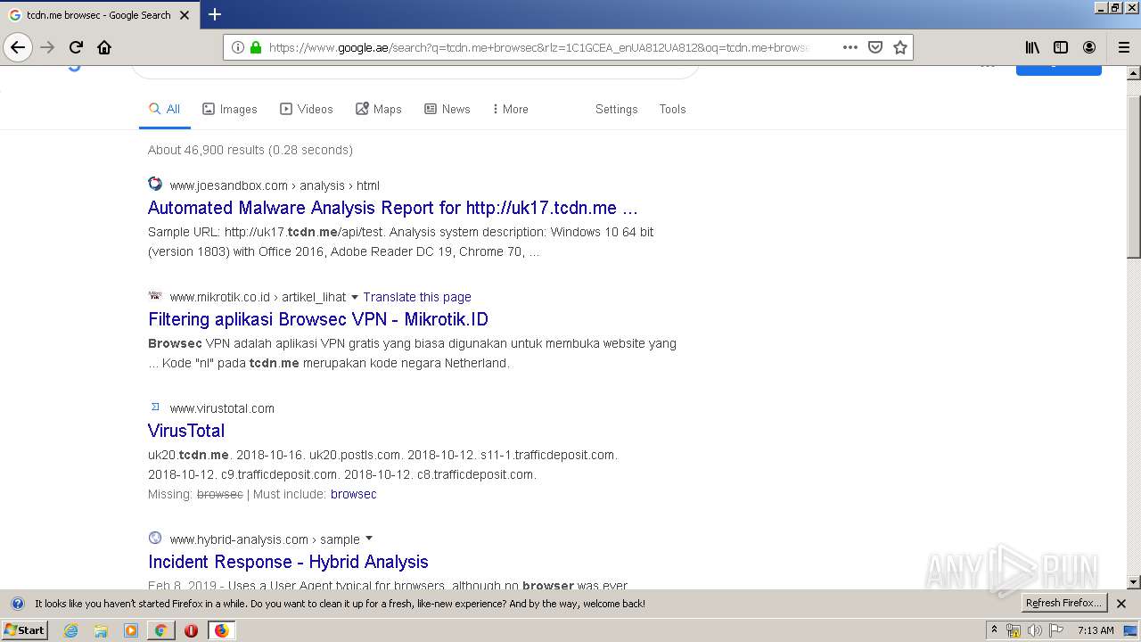Click the volume speaker tray icon
This screenshot has width=1141, height=642.
pyautogui.click(x=1034, y=630)
